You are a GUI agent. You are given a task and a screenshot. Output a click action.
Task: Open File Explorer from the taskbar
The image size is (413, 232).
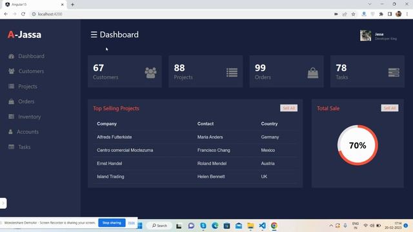[250, 226]
